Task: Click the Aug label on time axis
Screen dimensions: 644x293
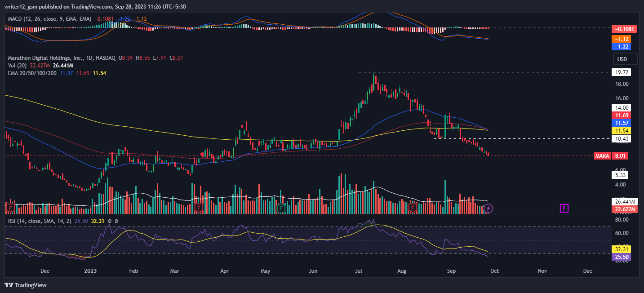Action: [x=402, y=271]
